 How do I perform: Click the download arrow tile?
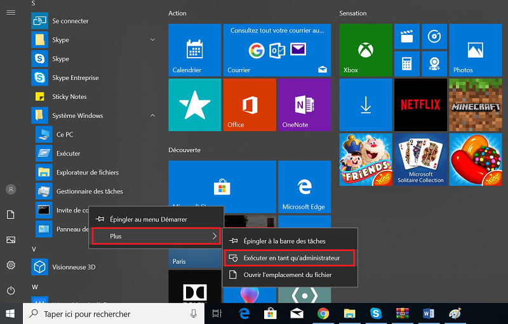pyautogui.click(x=366, y=105)
